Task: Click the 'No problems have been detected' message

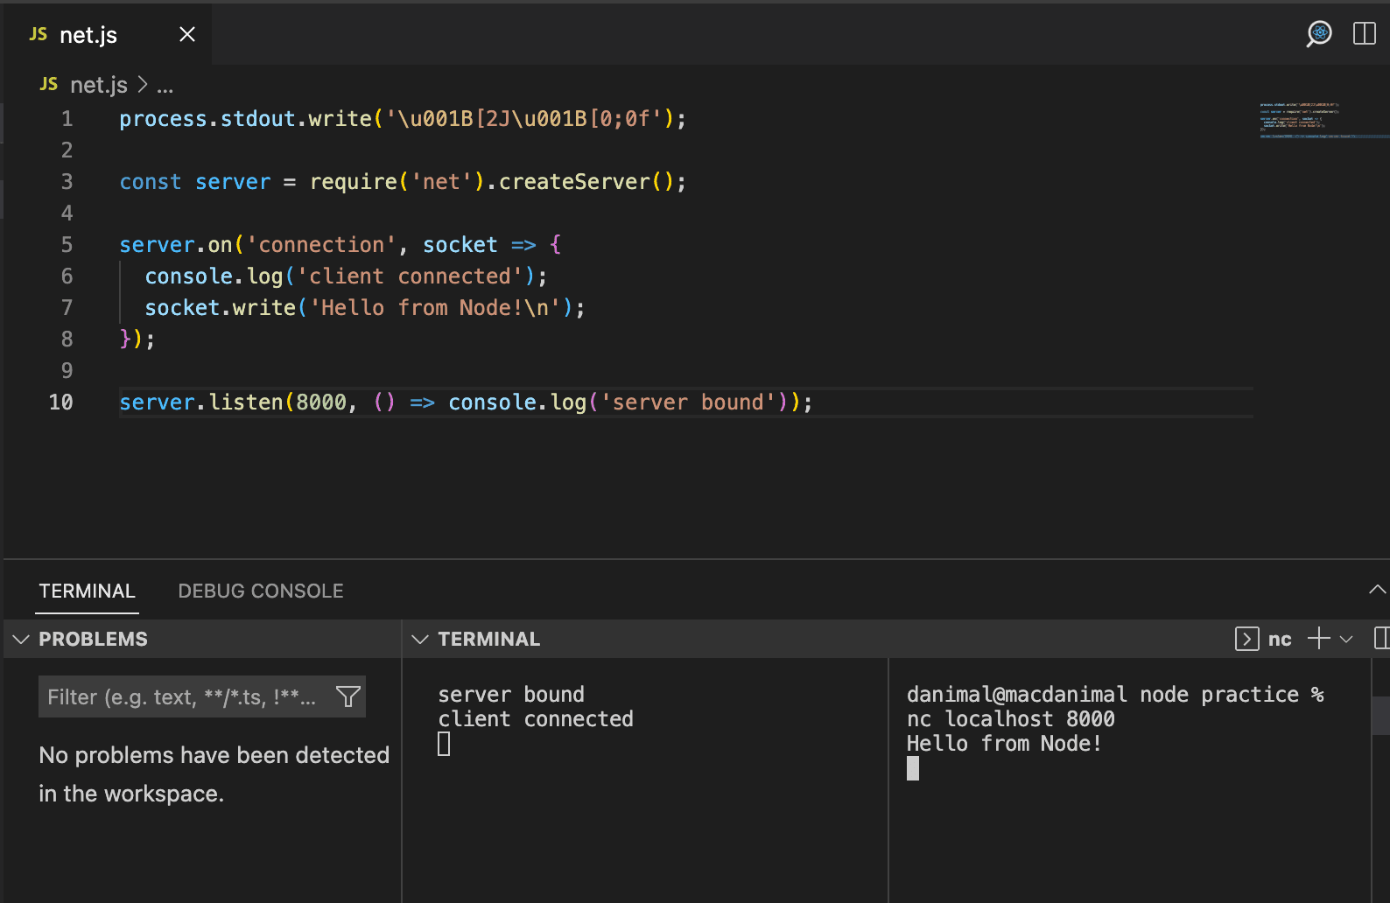Action: tap(214, 774)
